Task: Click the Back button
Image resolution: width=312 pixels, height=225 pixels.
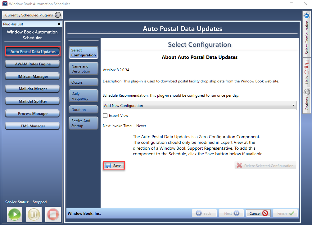Action: coord(204,213)
